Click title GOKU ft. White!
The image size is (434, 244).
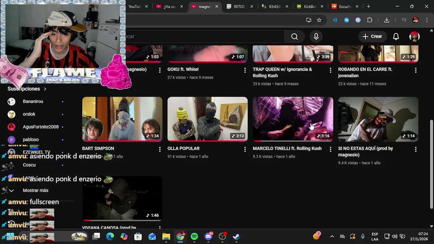pos(183,69)
